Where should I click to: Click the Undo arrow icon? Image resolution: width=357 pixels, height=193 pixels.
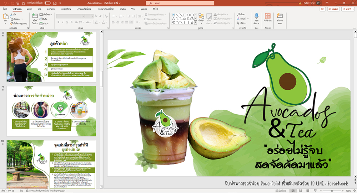coord(5,3)
